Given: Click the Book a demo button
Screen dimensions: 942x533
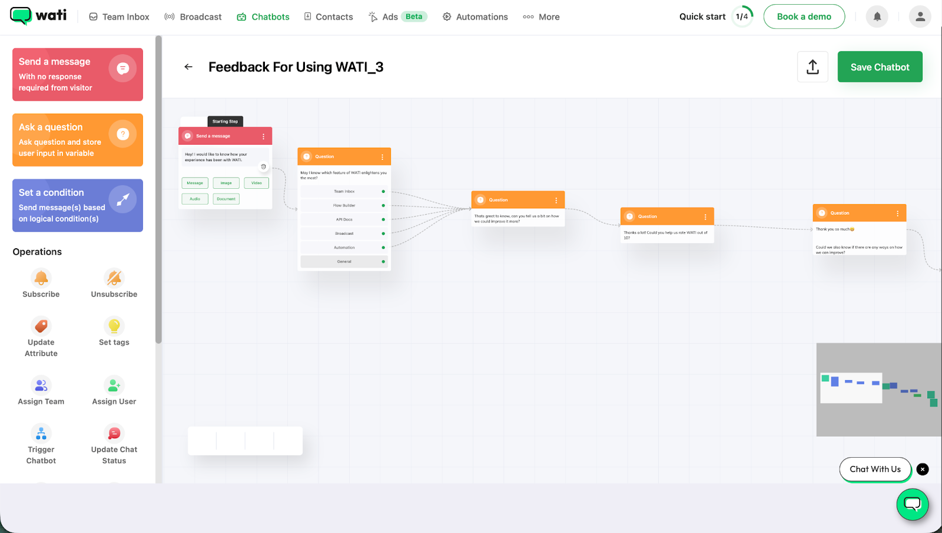Looking at the screenshot, I should click(x=804, y=16).
